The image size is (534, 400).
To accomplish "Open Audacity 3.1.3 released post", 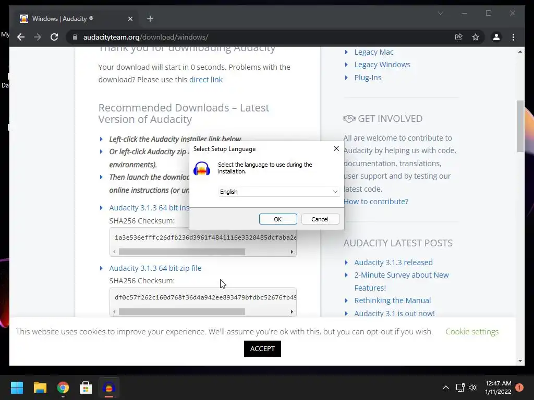I will pos(393,262).
